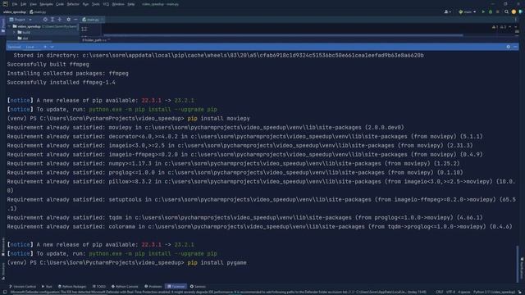
Task: Open the Navigate menu
Action: 46,4
